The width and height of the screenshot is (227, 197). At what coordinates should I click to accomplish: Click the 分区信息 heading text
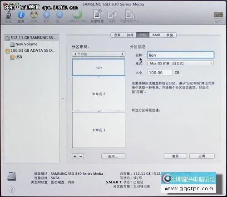click(138, 47)
